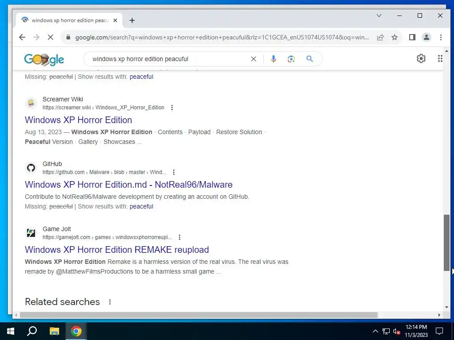The width and height of the screenshot is (454, 340).
Task: Open File Explorer from taskbar
Action: [x=54, y=331]
